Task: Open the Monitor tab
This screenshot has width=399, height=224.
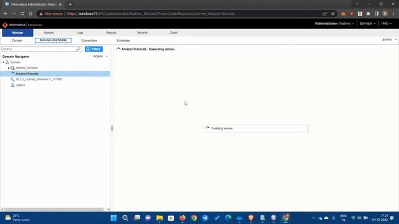Action: click(x=49, y=32)
